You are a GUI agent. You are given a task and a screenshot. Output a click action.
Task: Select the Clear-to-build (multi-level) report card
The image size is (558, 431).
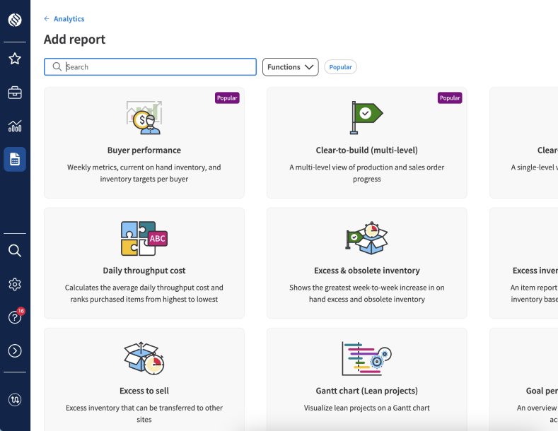(366, 143)
